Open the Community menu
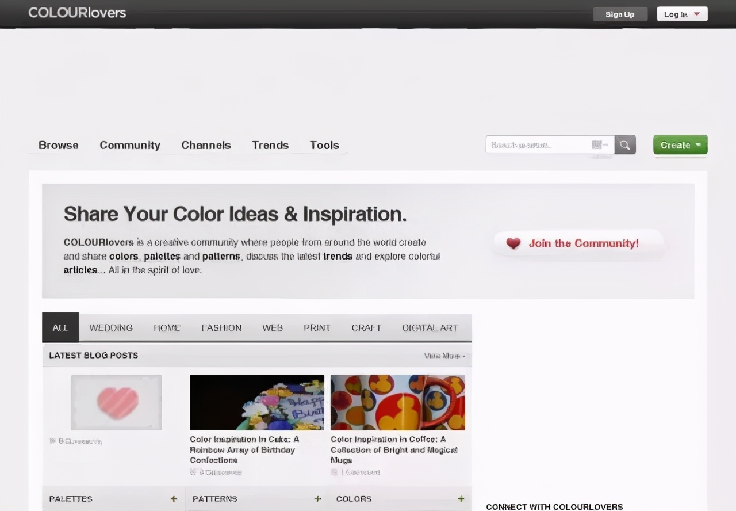 [x=130, y=145]
